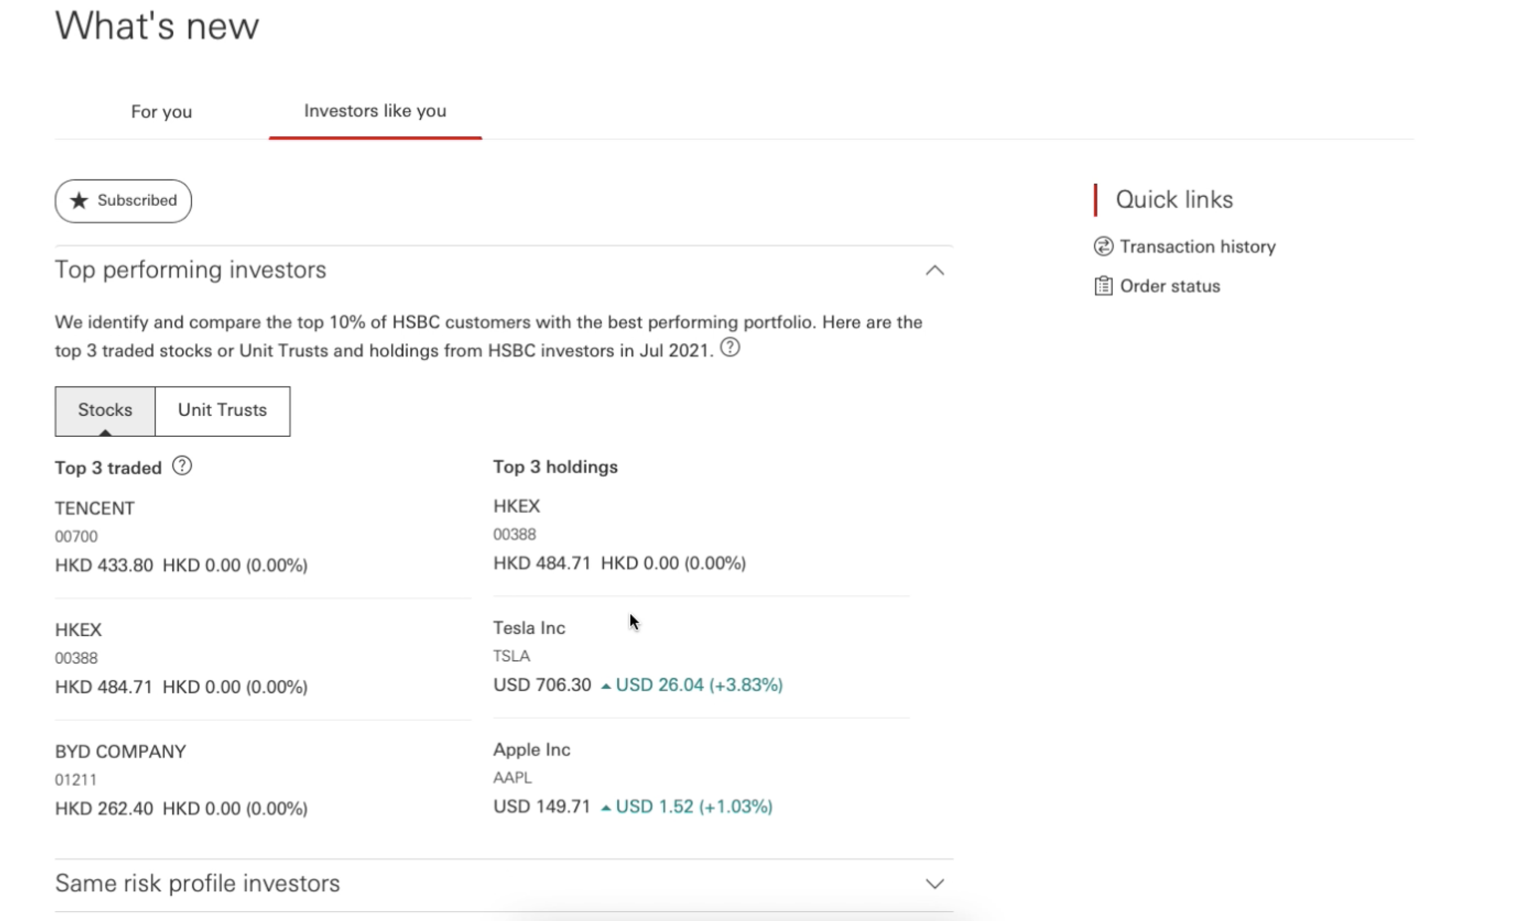Open TENCENT 00700 stock entry

(262, 536)
